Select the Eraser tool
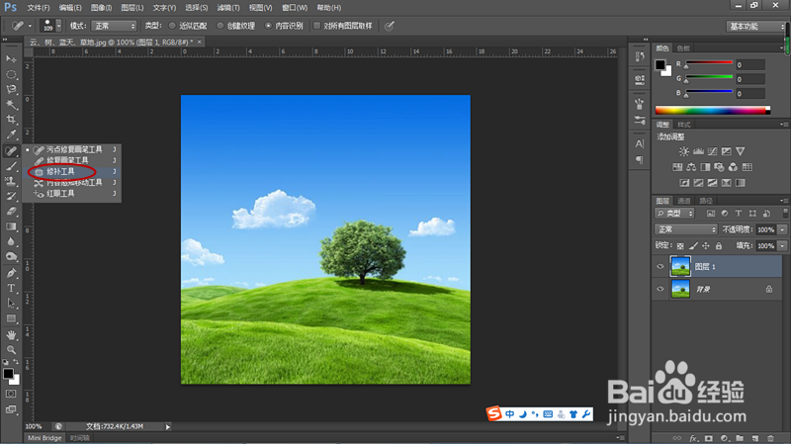 (x=11, y=212)
